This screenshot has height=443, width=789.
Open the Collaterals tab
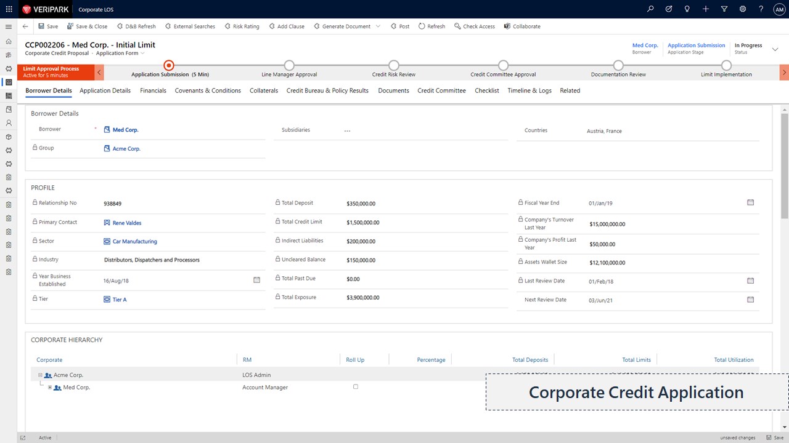point(264,90)
